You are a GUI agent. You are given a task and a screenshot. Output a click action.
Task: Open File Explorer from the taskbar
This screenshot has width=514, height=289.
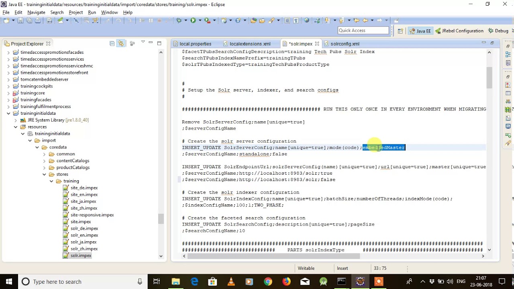click(x=176, y=282)
